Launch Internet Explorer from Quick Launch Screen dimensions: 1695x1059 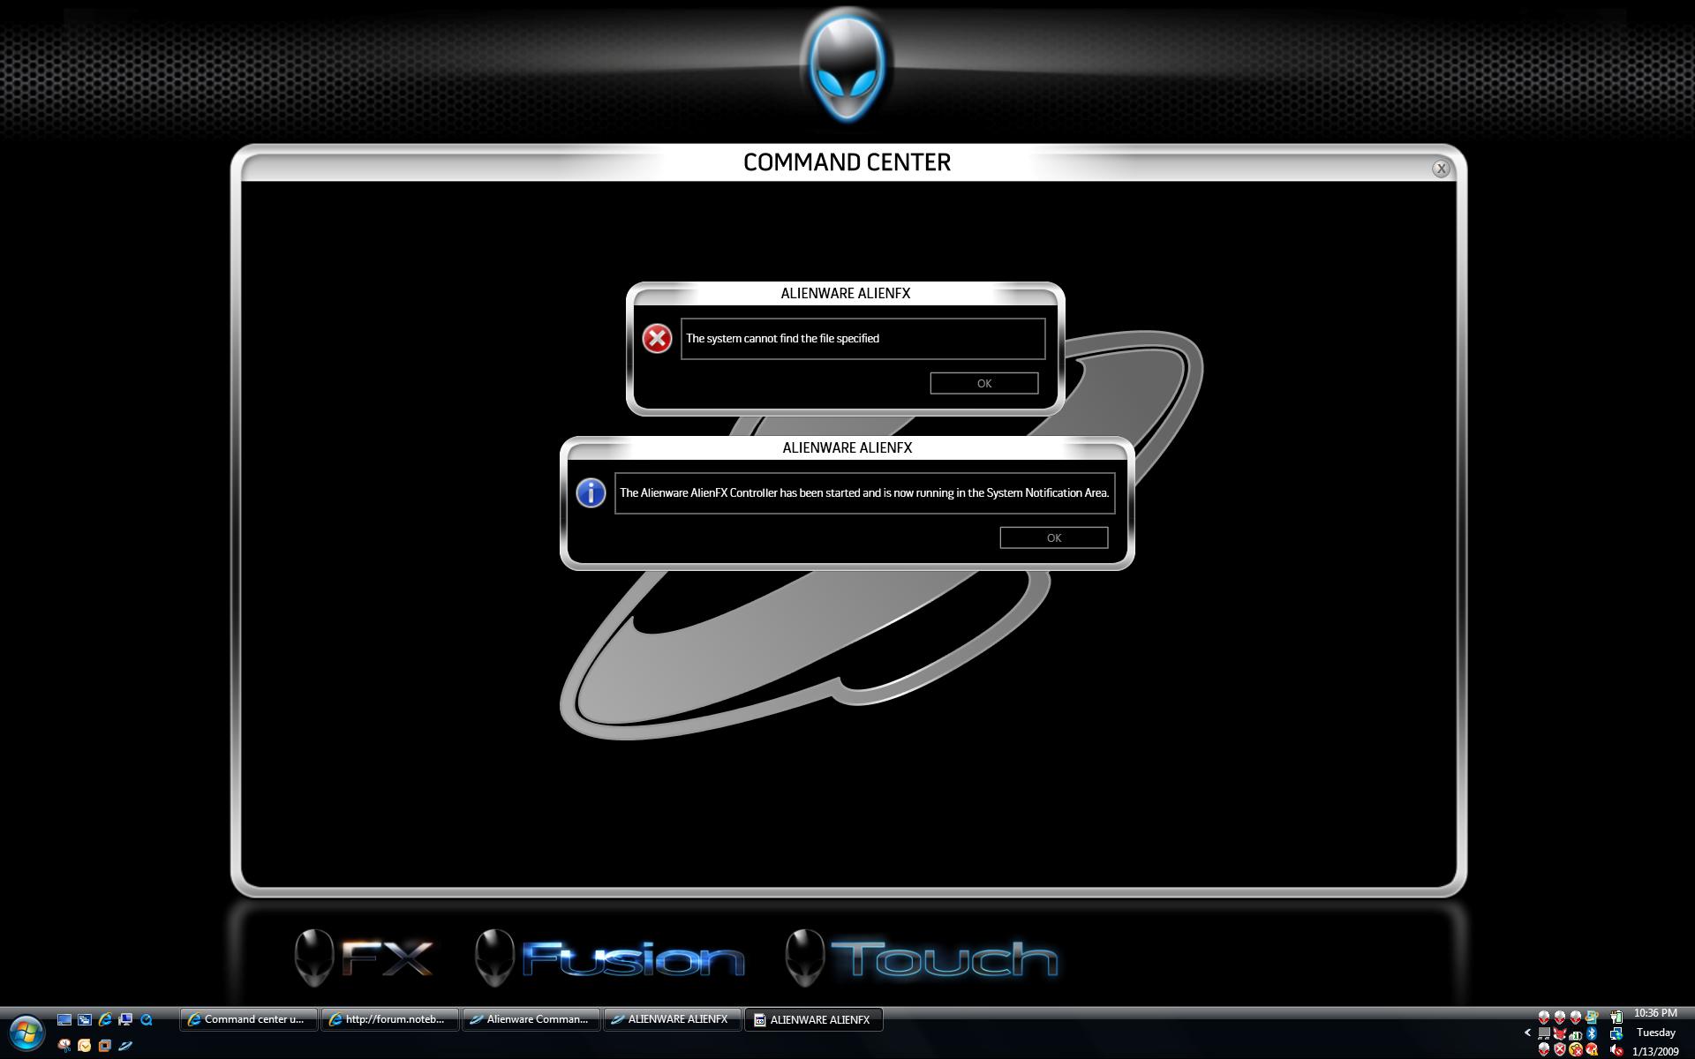105,1019
